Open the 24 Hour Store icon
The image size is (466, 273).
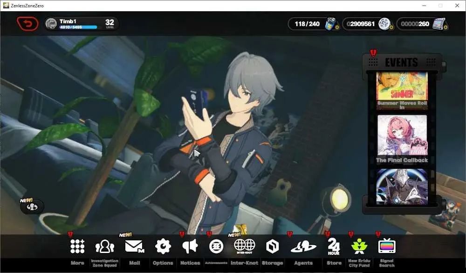[334, 247]
